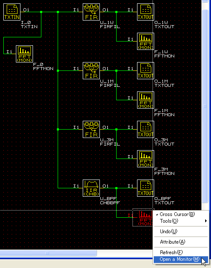Click the vertical scrollbar thumb

coord(205,106)
